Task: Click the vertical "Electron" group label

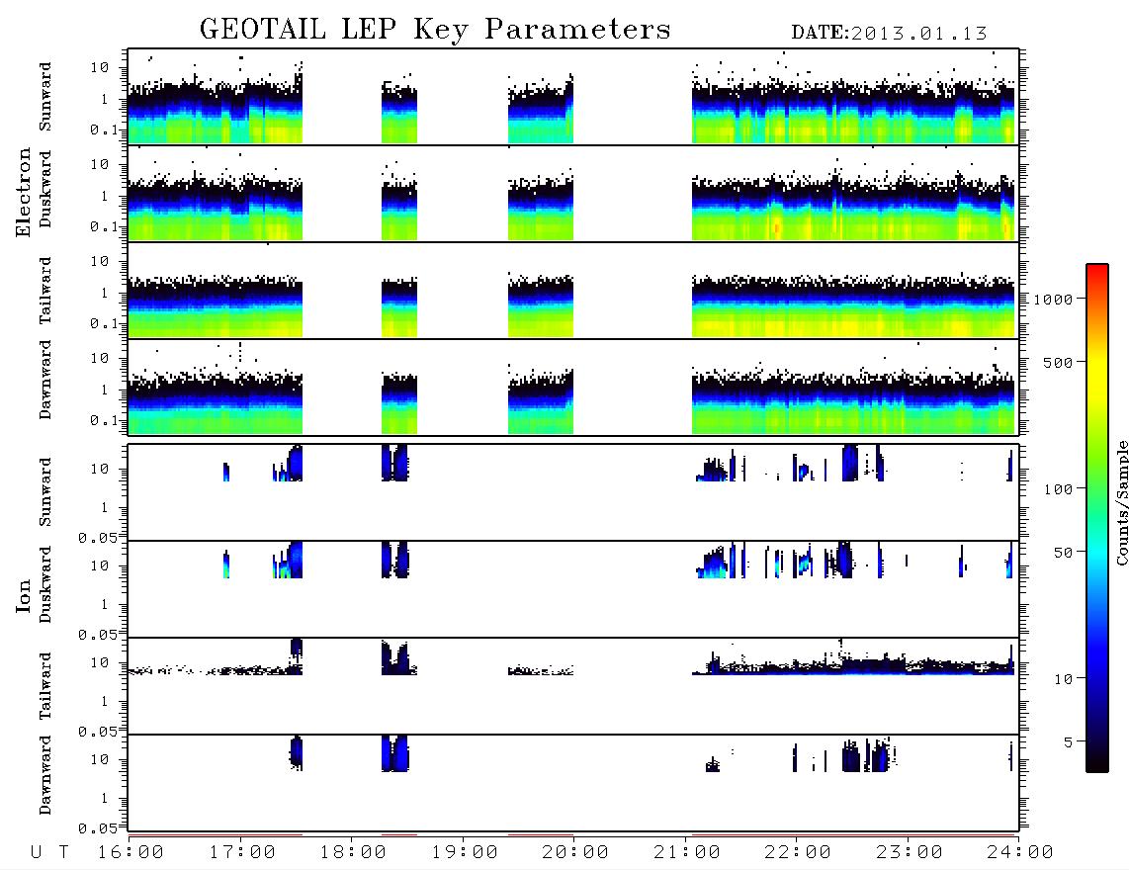Action: point(23,193)
